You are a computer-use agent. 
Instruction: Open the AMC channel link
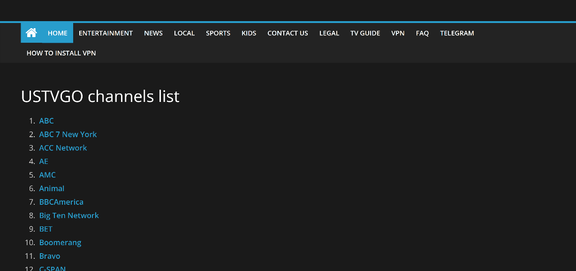47,175
